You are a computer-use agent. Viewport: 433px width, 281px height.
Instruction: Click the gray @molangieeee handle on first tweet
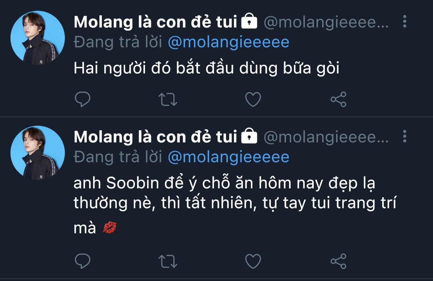click(326, 22)
